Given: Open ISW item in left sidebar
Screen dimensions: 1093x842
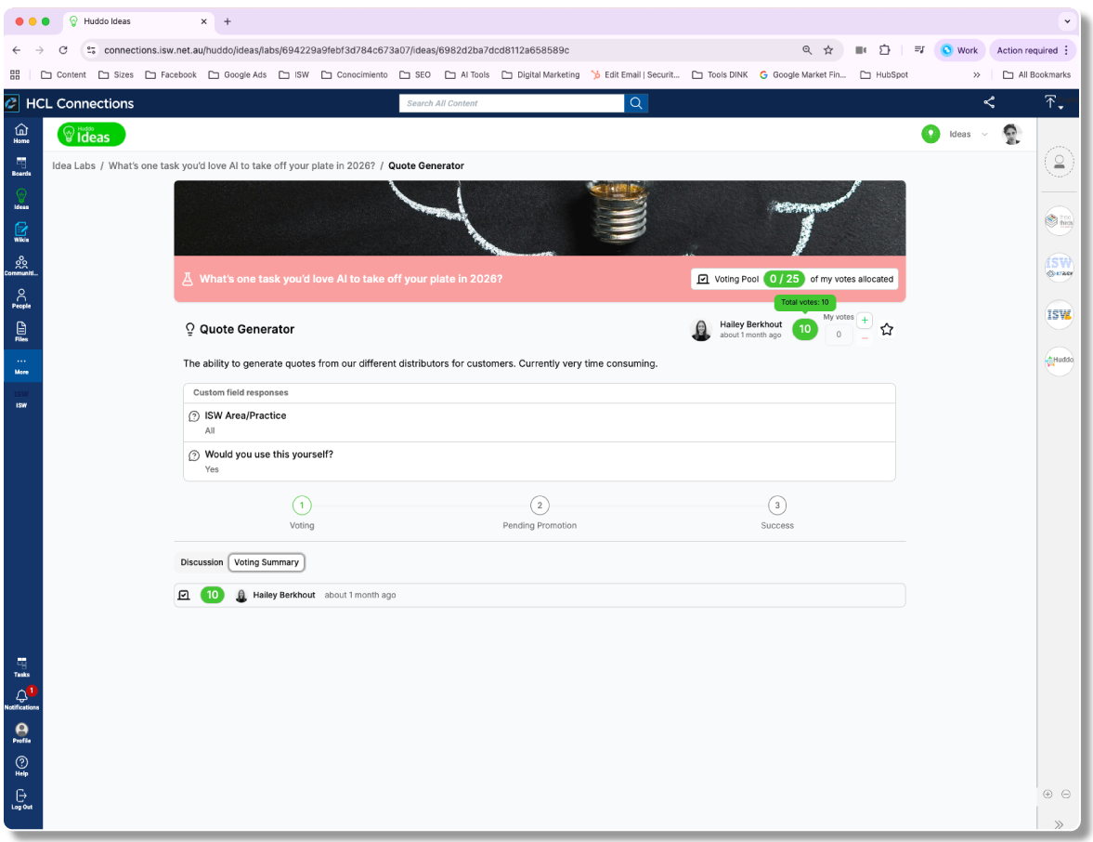Looking at the screenshot, I should pos(21,399).
